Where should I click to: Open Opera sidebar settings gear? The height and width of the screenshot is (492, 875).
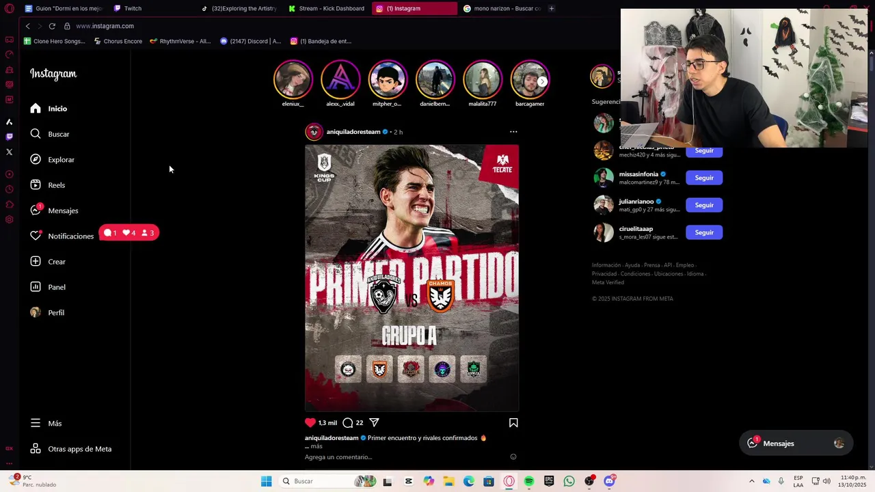9,219
